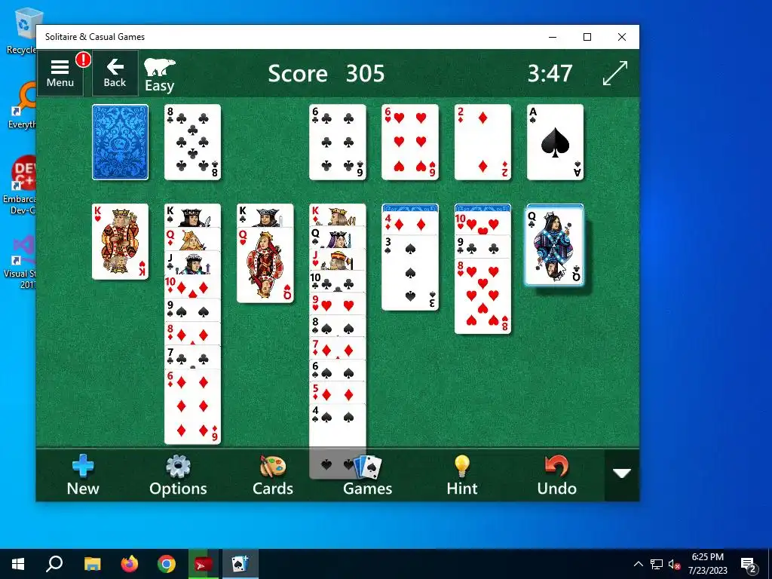This screenshot has width=772, height=579.
Task: Open the network tray icon
Action: 657,564
